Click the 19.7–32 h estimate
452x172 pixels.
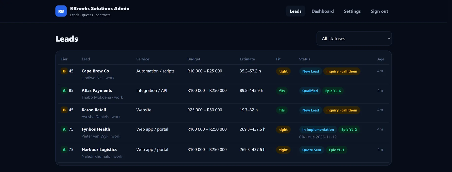(249, 110)
